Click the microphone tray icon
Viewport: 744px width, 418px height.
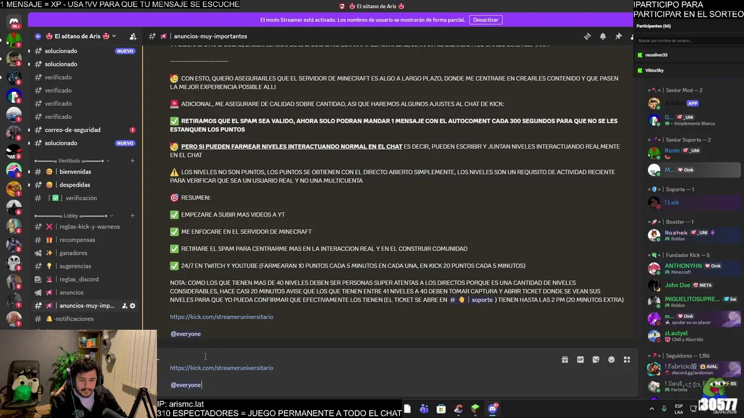(x=664, y=409)
